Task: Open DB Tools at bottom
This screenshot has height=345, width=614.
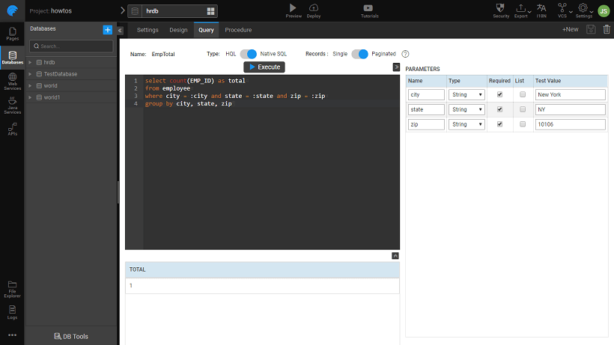Action: point(71,336)
